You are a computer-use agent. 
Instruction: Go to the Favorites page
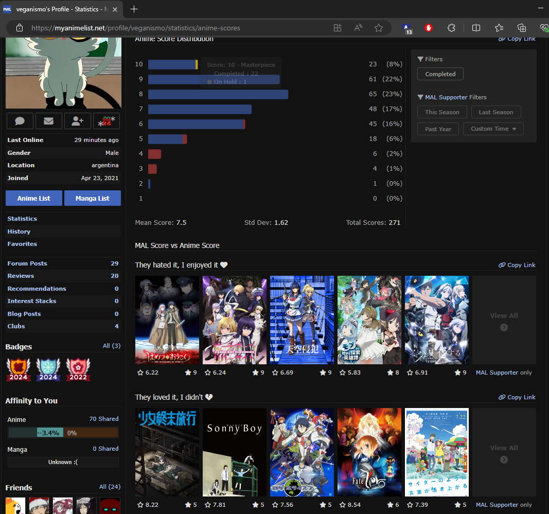point(22,244)
